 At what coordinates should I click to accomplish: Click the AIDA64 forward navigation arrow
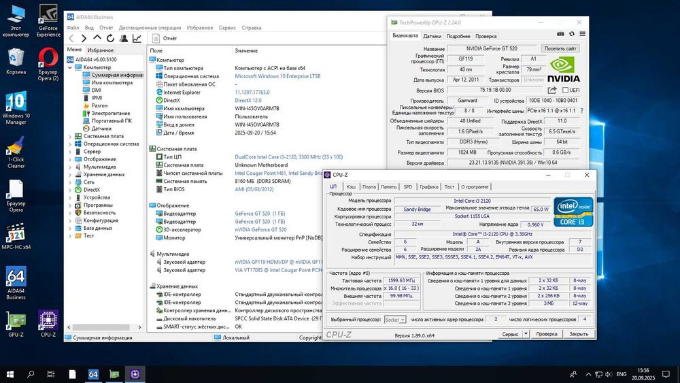[84, 39]
